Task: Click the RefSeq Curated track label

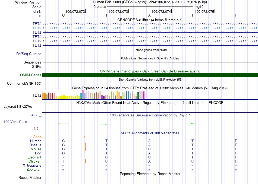Action: pos(29,54)
